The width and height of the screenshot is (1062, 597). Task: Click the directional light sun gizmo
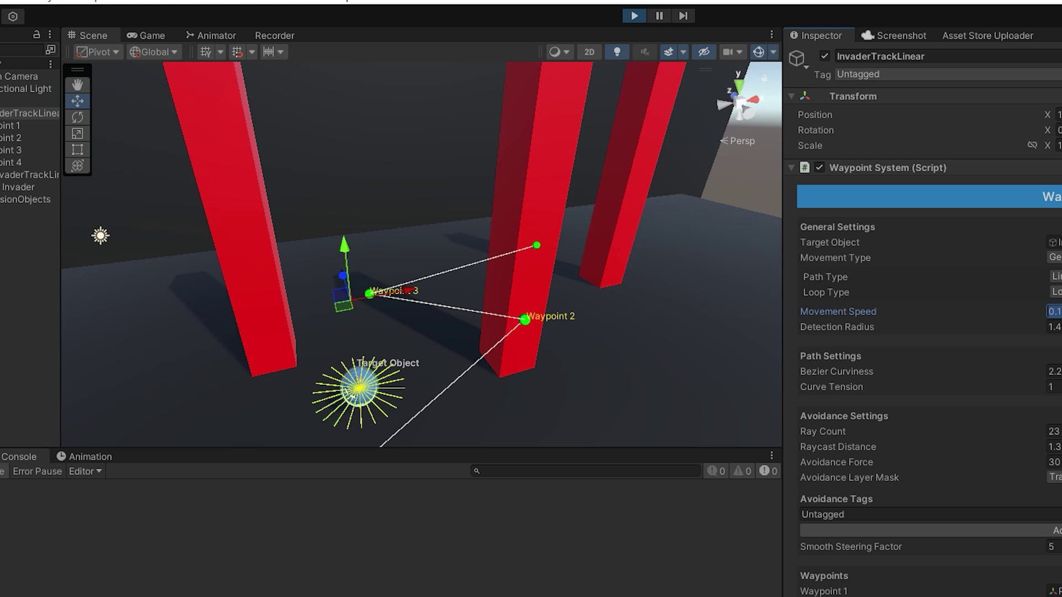pyautogui.click(x=101, y=236)
